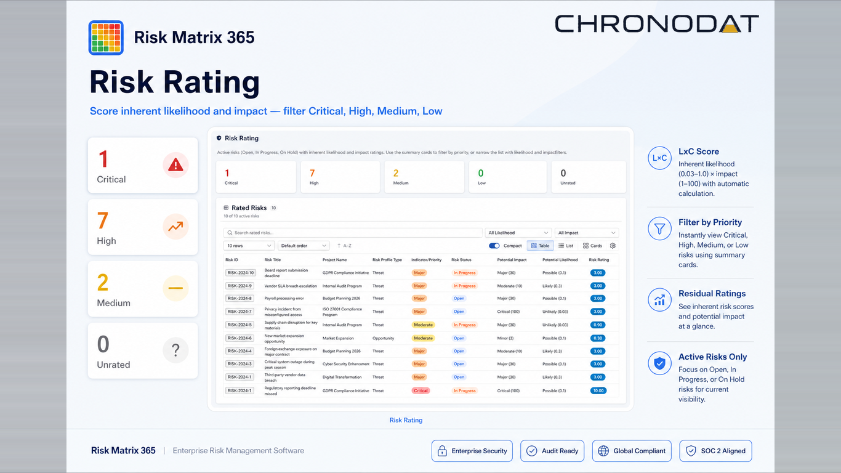Toggle the Compact view switch

tap(494, 246)
